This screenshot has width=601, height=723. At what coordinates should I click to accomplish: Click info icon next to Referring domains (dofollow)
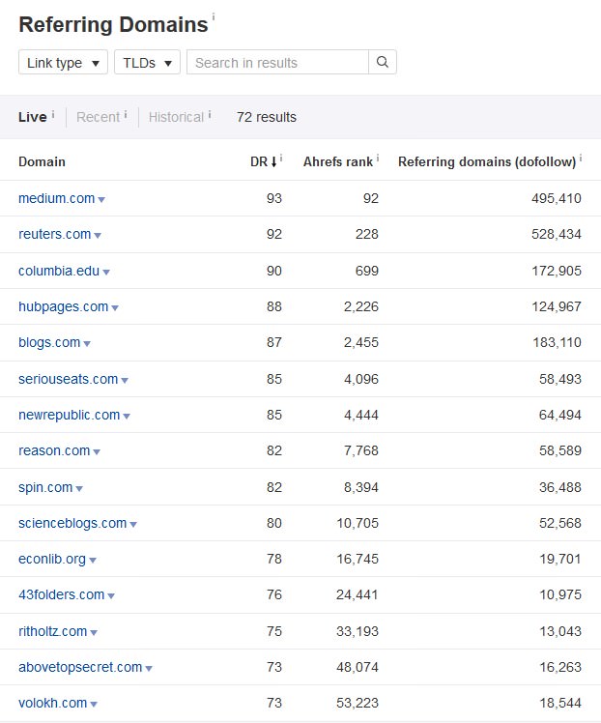(x=581, y=159)
